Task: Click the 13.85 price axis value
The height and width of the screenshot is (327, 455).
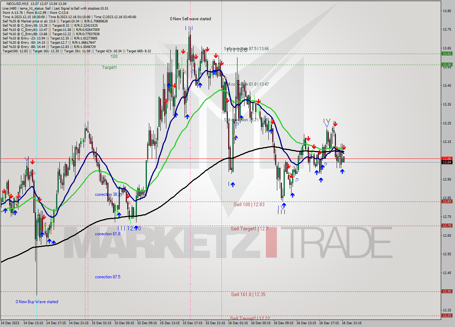Action: [447, 11]
